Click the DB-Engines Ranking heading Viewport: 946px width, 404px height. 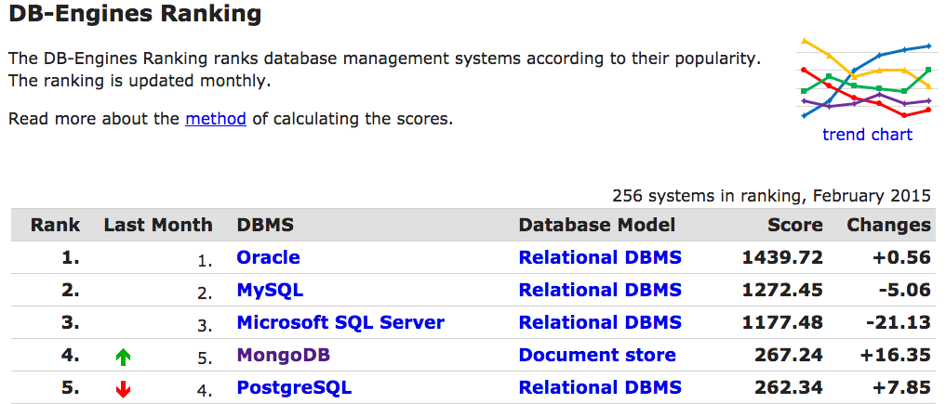point(135,14)
